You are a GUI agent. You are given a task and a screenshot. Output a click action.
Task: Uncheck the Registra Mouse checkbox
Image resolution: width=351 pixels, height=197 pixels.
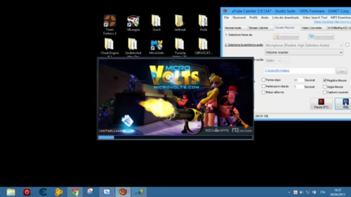point(325,80)
